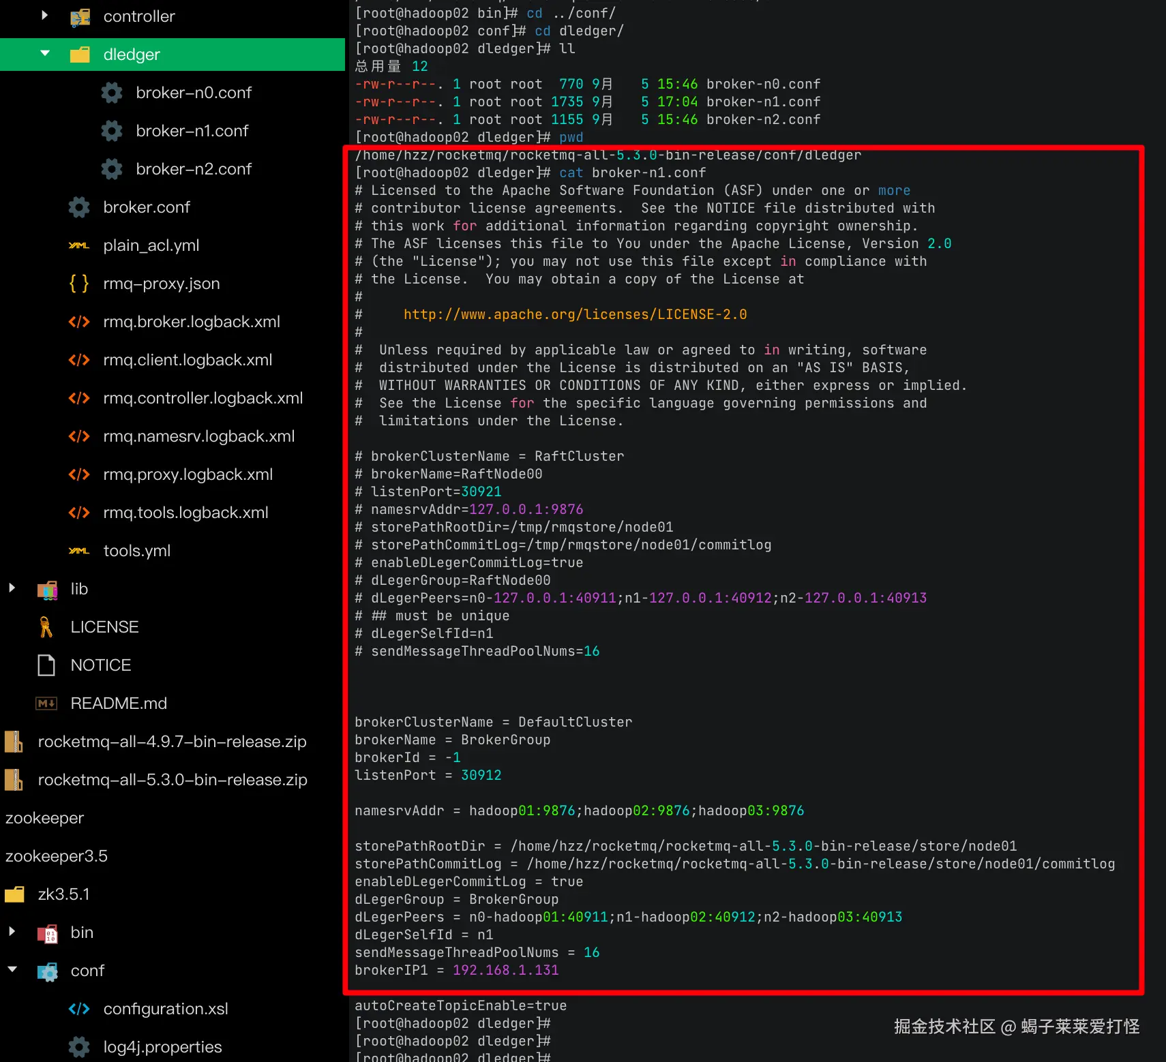This screenshot has height=1062, width=1166.
Task: Select the zookeeper3.5 entry
Action: click(x=57, y=856)
